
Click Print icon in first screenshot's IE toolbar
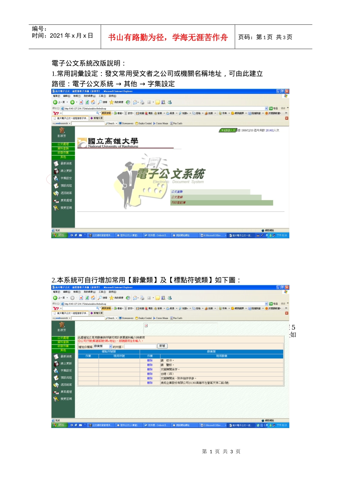point(142,102)
